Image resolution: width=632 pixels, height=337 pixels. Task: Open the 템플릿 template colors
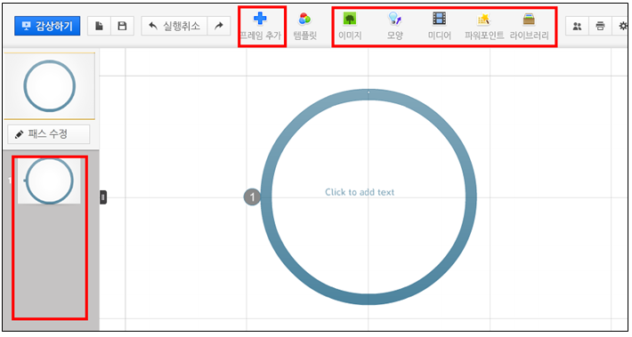(305, 27)
